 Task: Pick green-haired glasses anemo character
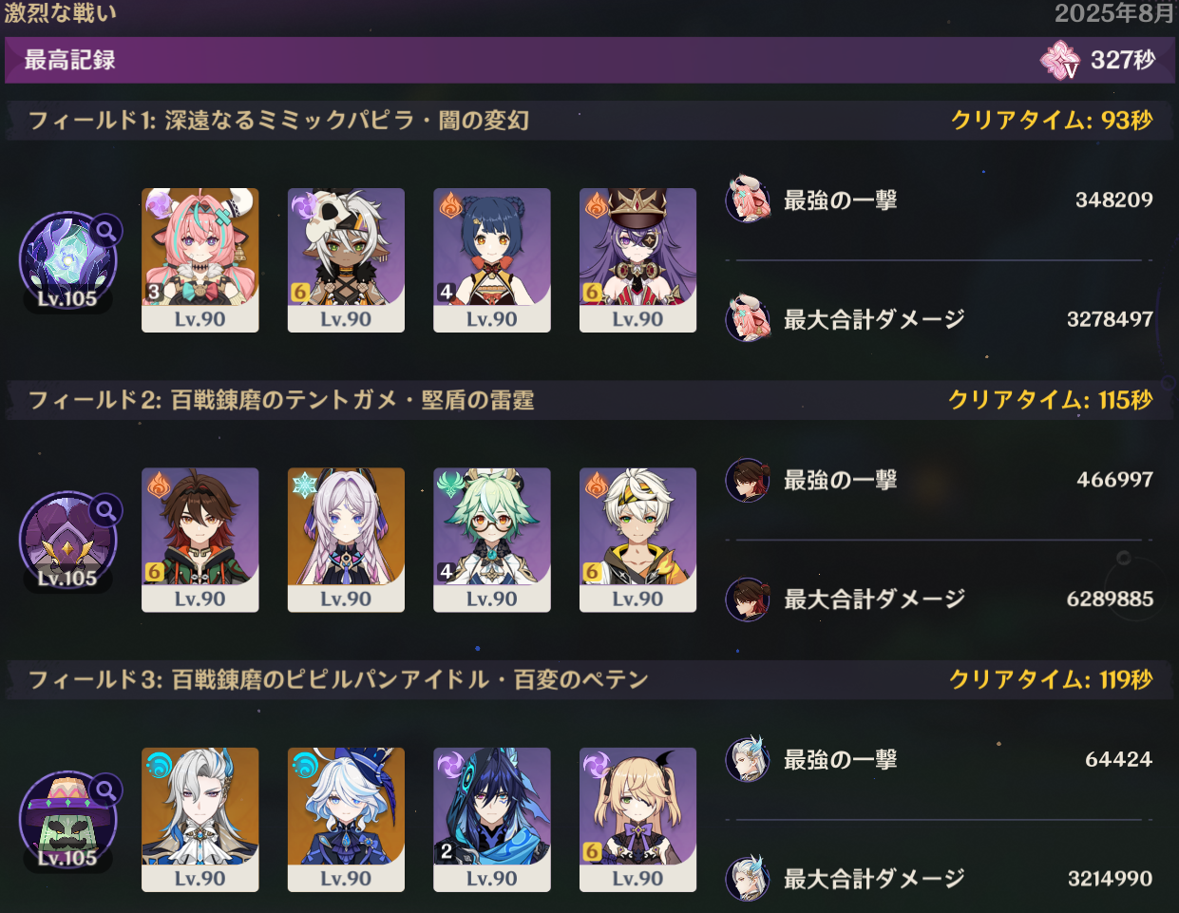pyautogui.click(x=492, y=540)
